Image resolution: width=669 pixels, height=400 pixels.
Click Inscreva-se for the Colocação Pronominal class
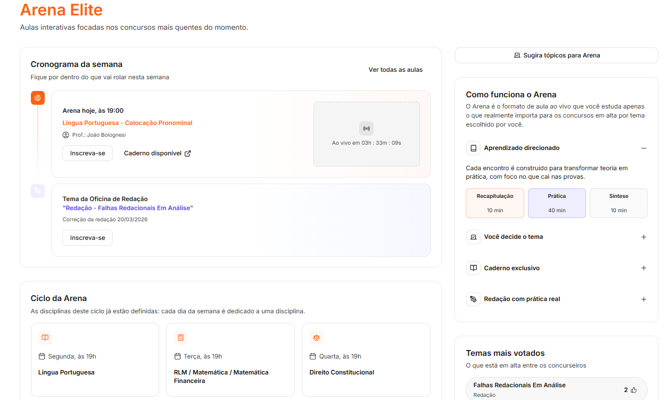click(x=88, y=153)
